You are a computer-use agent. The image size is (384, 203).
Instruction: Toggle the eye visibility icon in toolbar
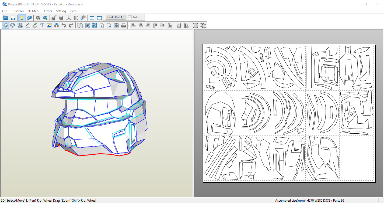83,18
